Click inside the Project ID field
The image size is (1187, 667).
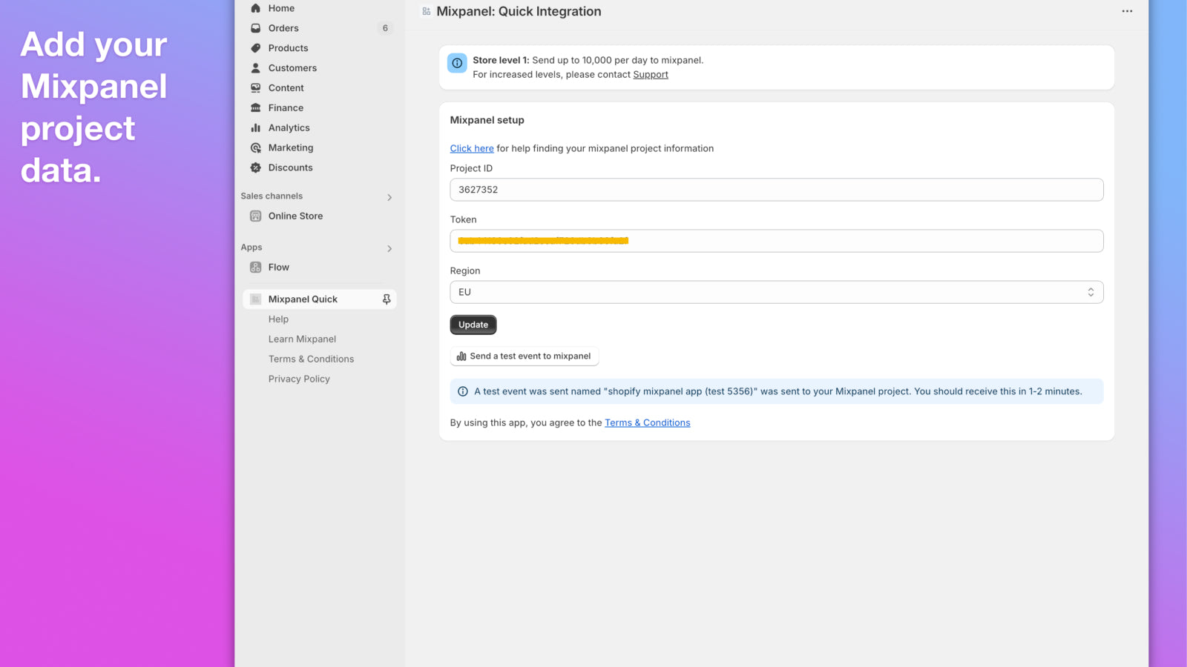(776, 190)
